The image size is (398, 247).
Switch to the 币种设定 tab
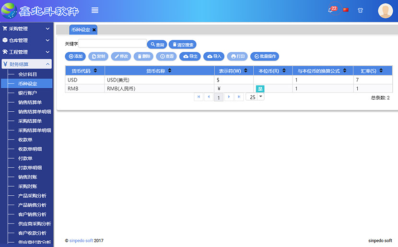pyautogui.click(x=81, y=30)
